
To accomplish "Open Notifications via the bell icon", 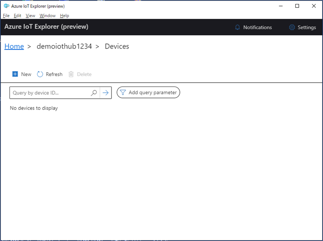I will pyautogui.click(x=238, y=27).
